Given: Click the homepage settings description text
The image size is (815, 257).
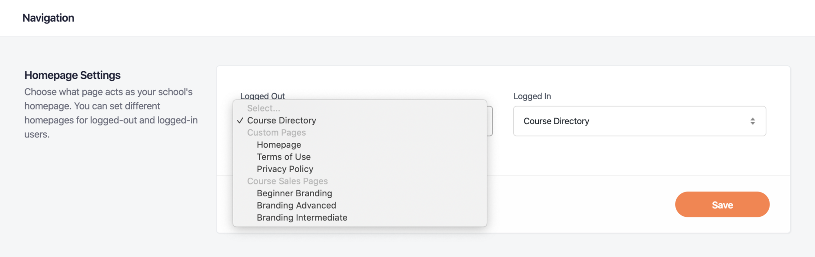Looking at the screenshot, I should click(110, 113).
